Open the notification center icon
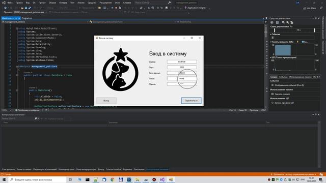The image size is (326, 183). (320, 179)
